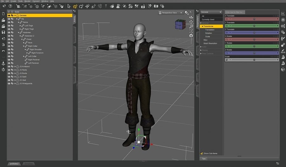
Task: Toggle visibility of the JS Armband item
Action: click(9, 67)
